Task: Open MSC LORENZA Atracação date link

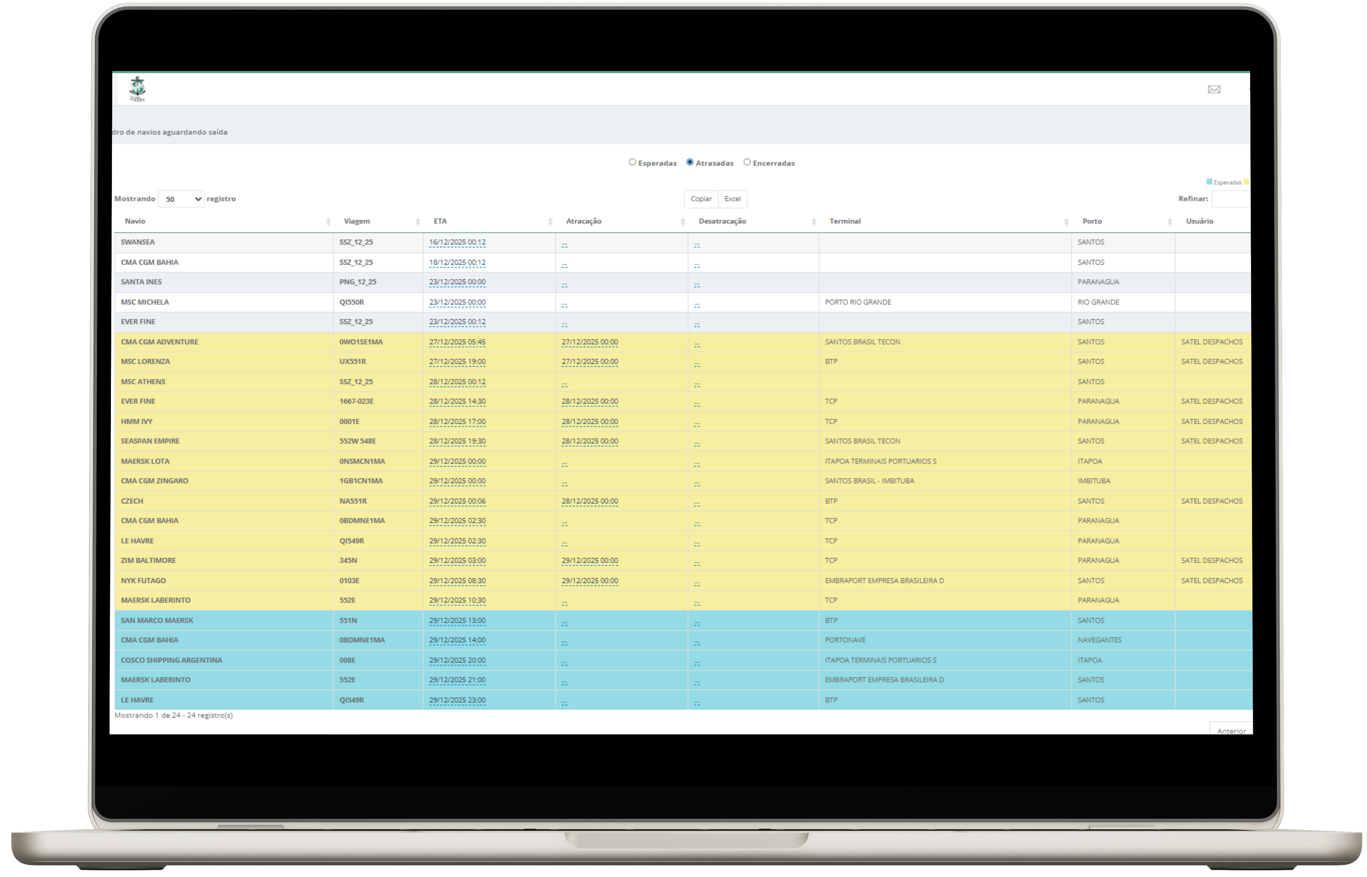Action: point(590,362)
